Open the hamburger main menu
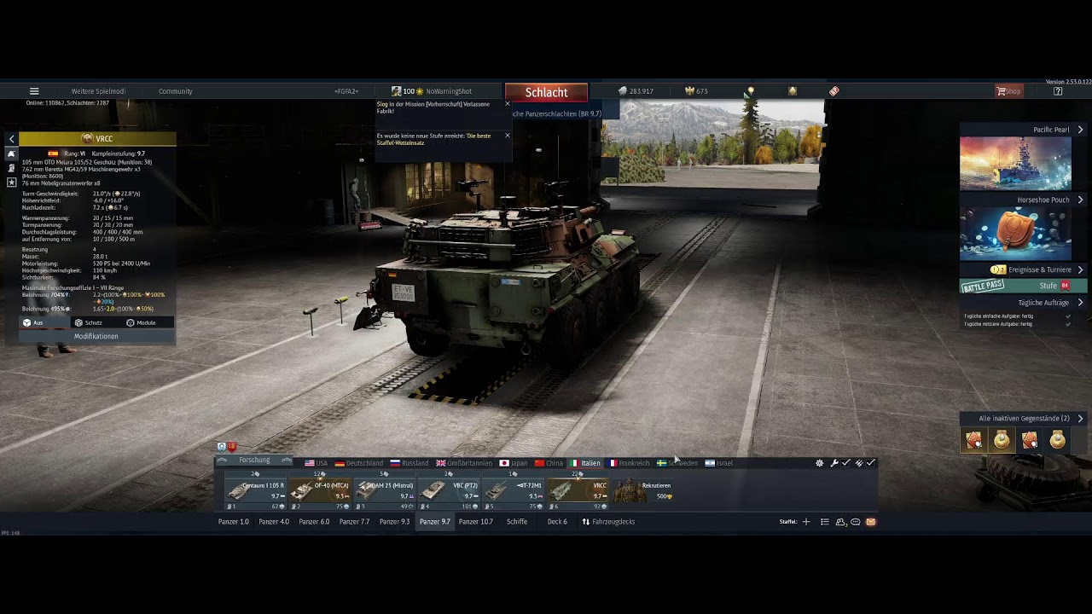Viewport: 1092px width, 614px height. click(x=34, y=91)
